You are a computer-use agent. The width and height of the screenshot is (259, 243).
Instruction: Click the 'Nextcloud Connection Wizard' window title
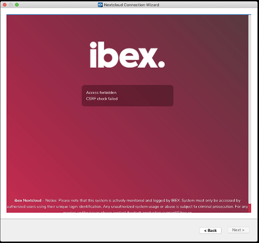click(131, 5)
